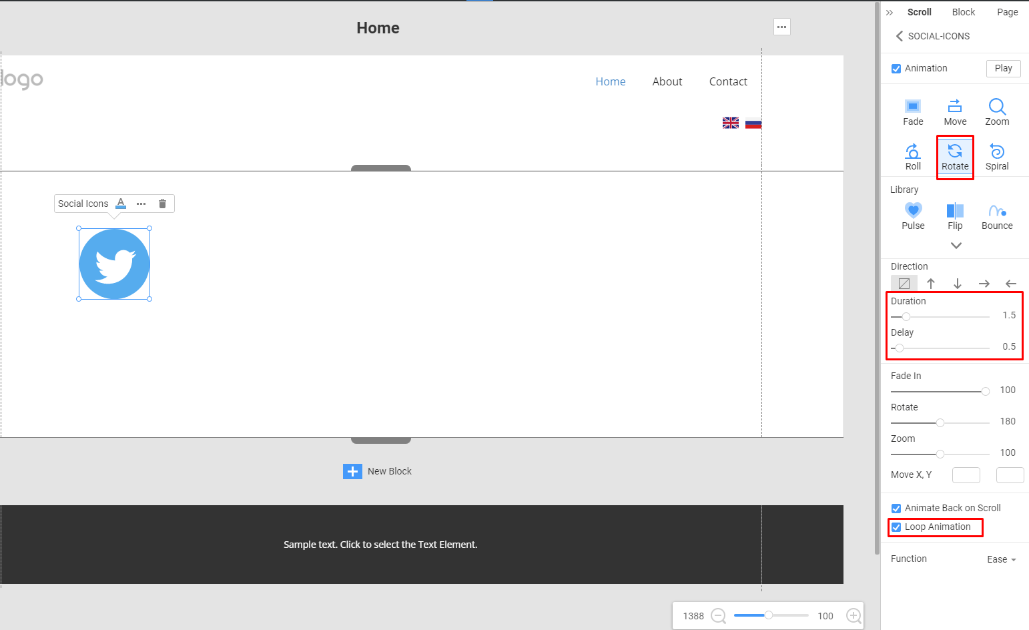Screen dimensions: 1029x630
Task: Add a New Block with plus icon
Action: coord(352,471)
